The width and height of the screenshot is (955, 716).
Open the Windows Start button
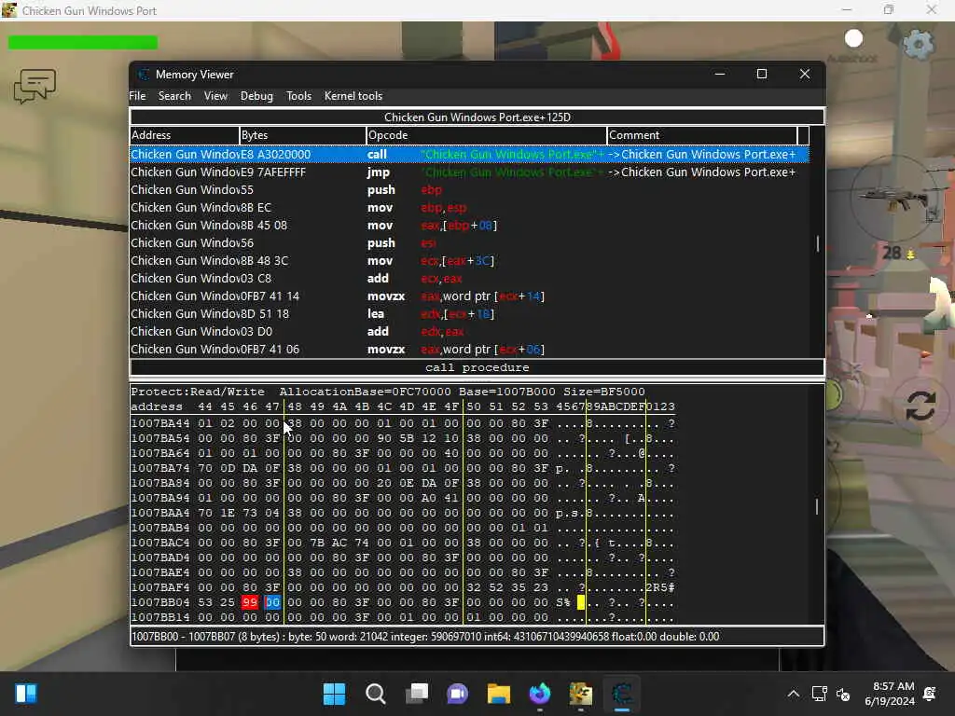334,694
